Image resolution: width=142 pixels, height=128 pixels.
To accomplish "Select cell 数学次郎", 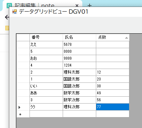I will (x=79, y=100).
